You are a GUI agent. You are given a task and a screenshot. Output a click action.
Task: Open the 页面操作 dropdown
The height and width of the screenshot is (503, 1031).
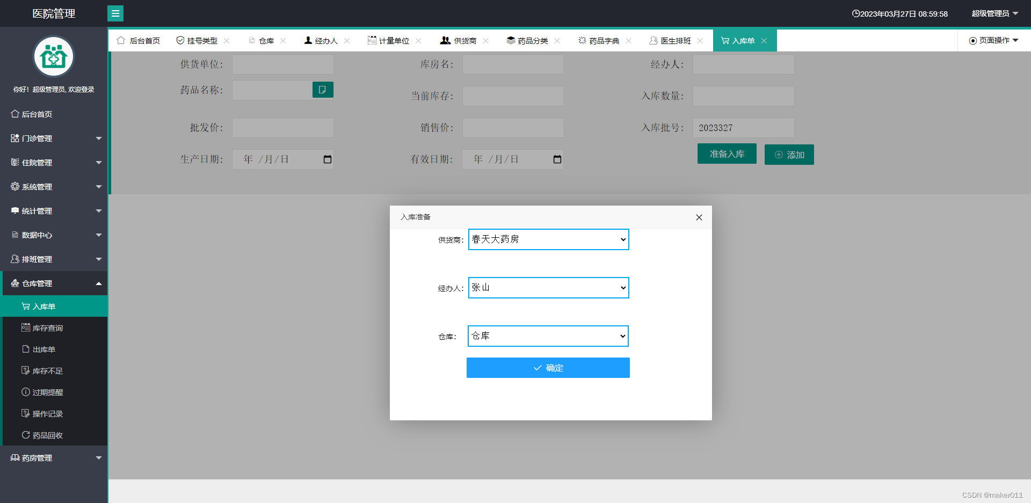point(993,41)
